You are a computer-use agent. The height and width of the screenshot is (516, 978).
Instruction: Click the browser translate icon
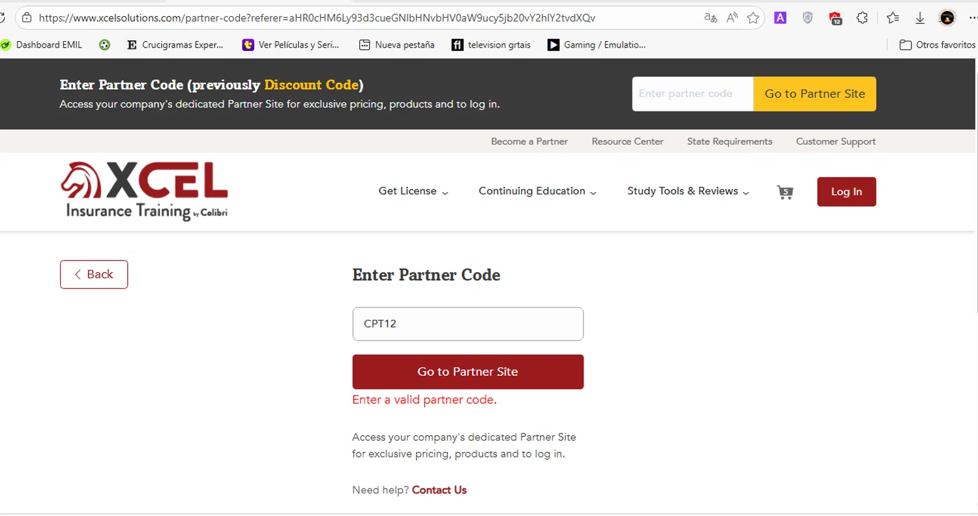click(711, 18)
